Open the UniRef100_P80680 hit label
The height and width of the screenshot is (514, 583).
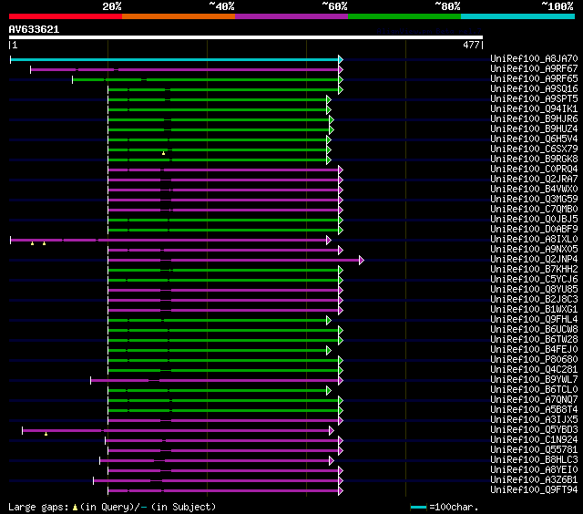coord(534,360)
